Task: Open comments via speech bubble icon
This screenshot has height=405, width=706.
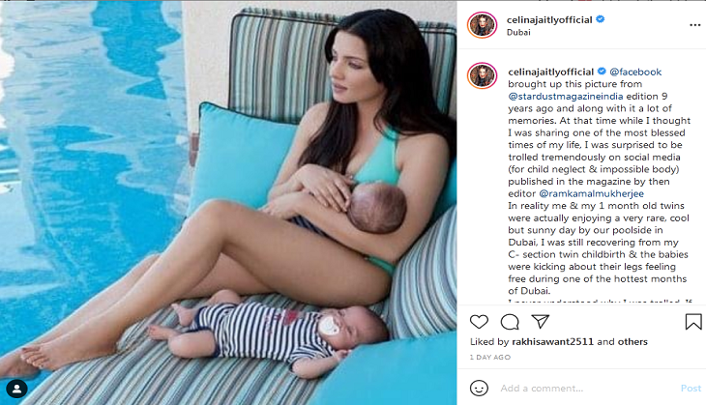Action: (x=510, y=322)
